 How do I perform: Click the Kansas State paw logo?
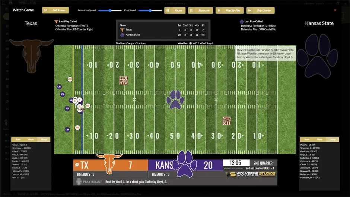pyautogui.click(x=317, y=56)
